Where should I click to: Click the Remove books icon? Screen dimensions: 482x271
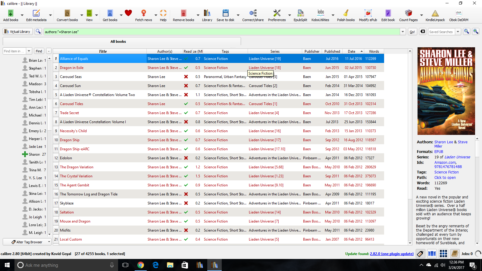[183, 13]
